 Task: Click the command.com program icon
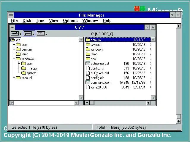[88, 82]
